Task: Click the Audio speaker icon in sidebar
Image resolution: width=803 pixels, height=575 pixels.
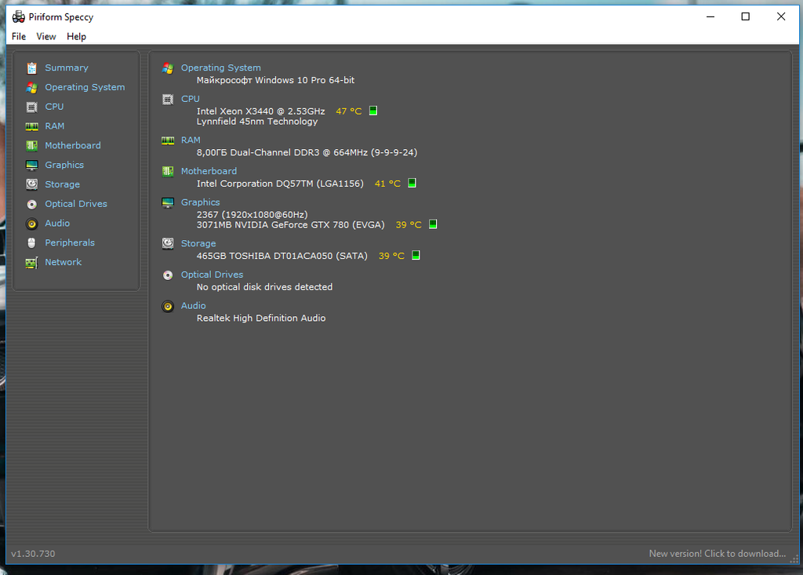Action: click(31, 224)
